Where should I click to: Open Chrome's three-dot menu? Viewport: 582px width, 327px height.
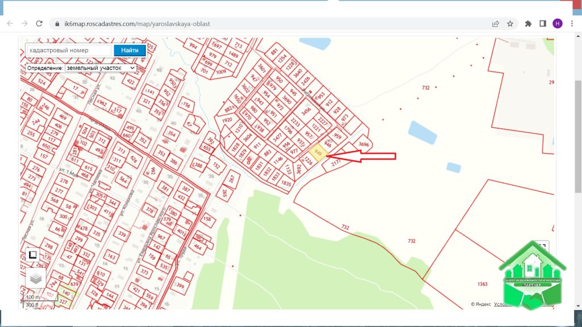[572, 23]
